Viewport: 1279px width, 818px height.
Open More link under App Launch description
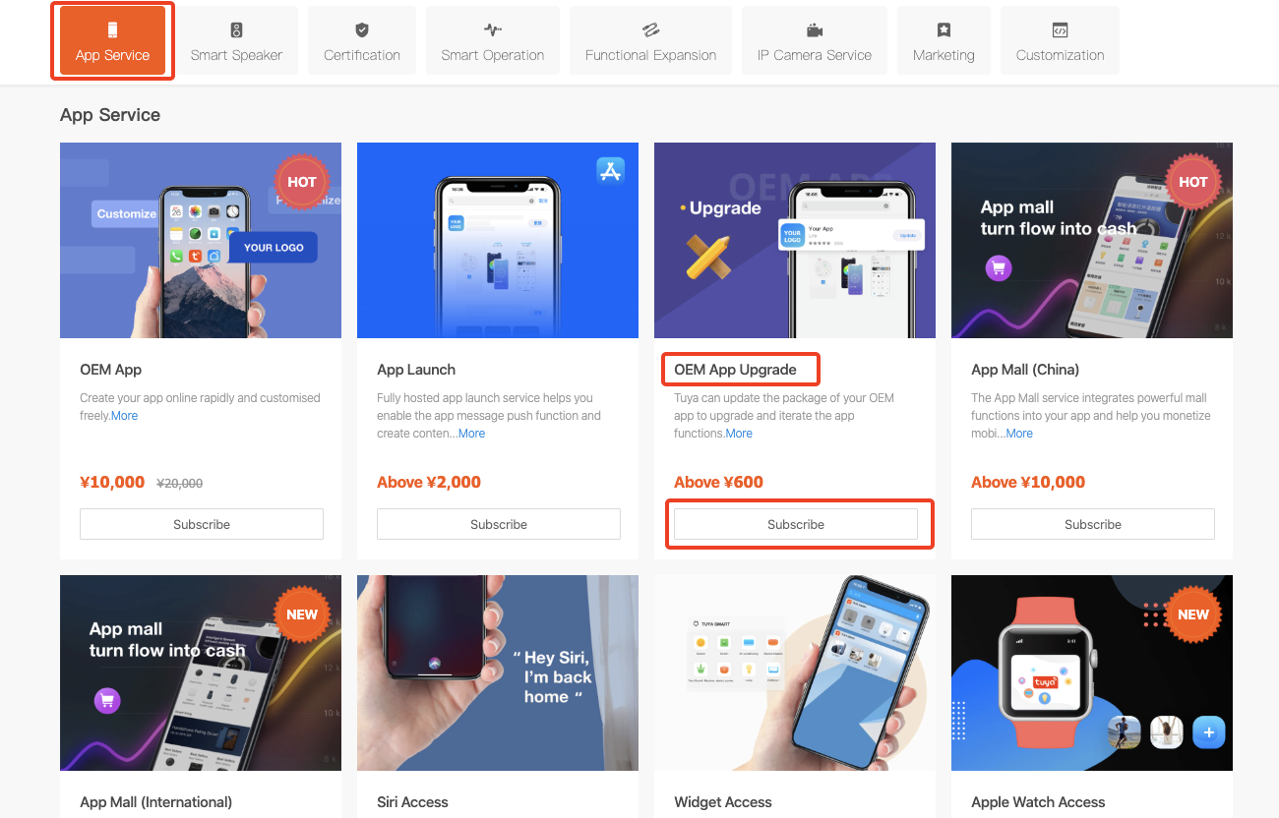471,434
